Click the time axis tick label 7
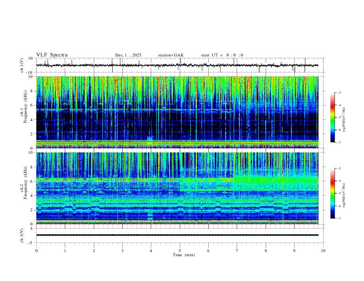 tap(237, 251)
